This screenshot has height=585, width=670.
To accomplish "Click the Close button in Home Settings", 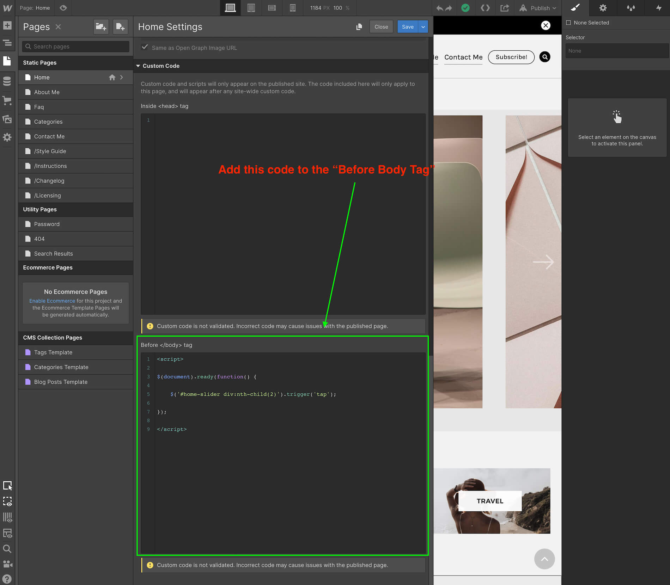I will pos(381,27).
